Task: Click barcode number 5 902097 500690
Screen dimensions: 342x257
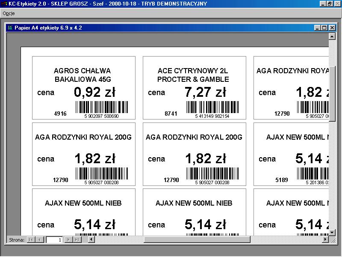Action: pos(101,116)
